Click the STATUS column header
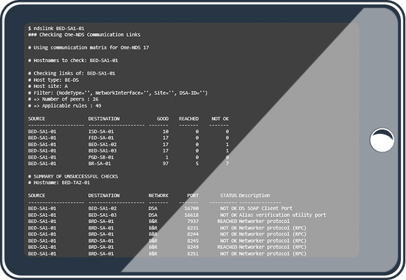 tap(229, 196)
